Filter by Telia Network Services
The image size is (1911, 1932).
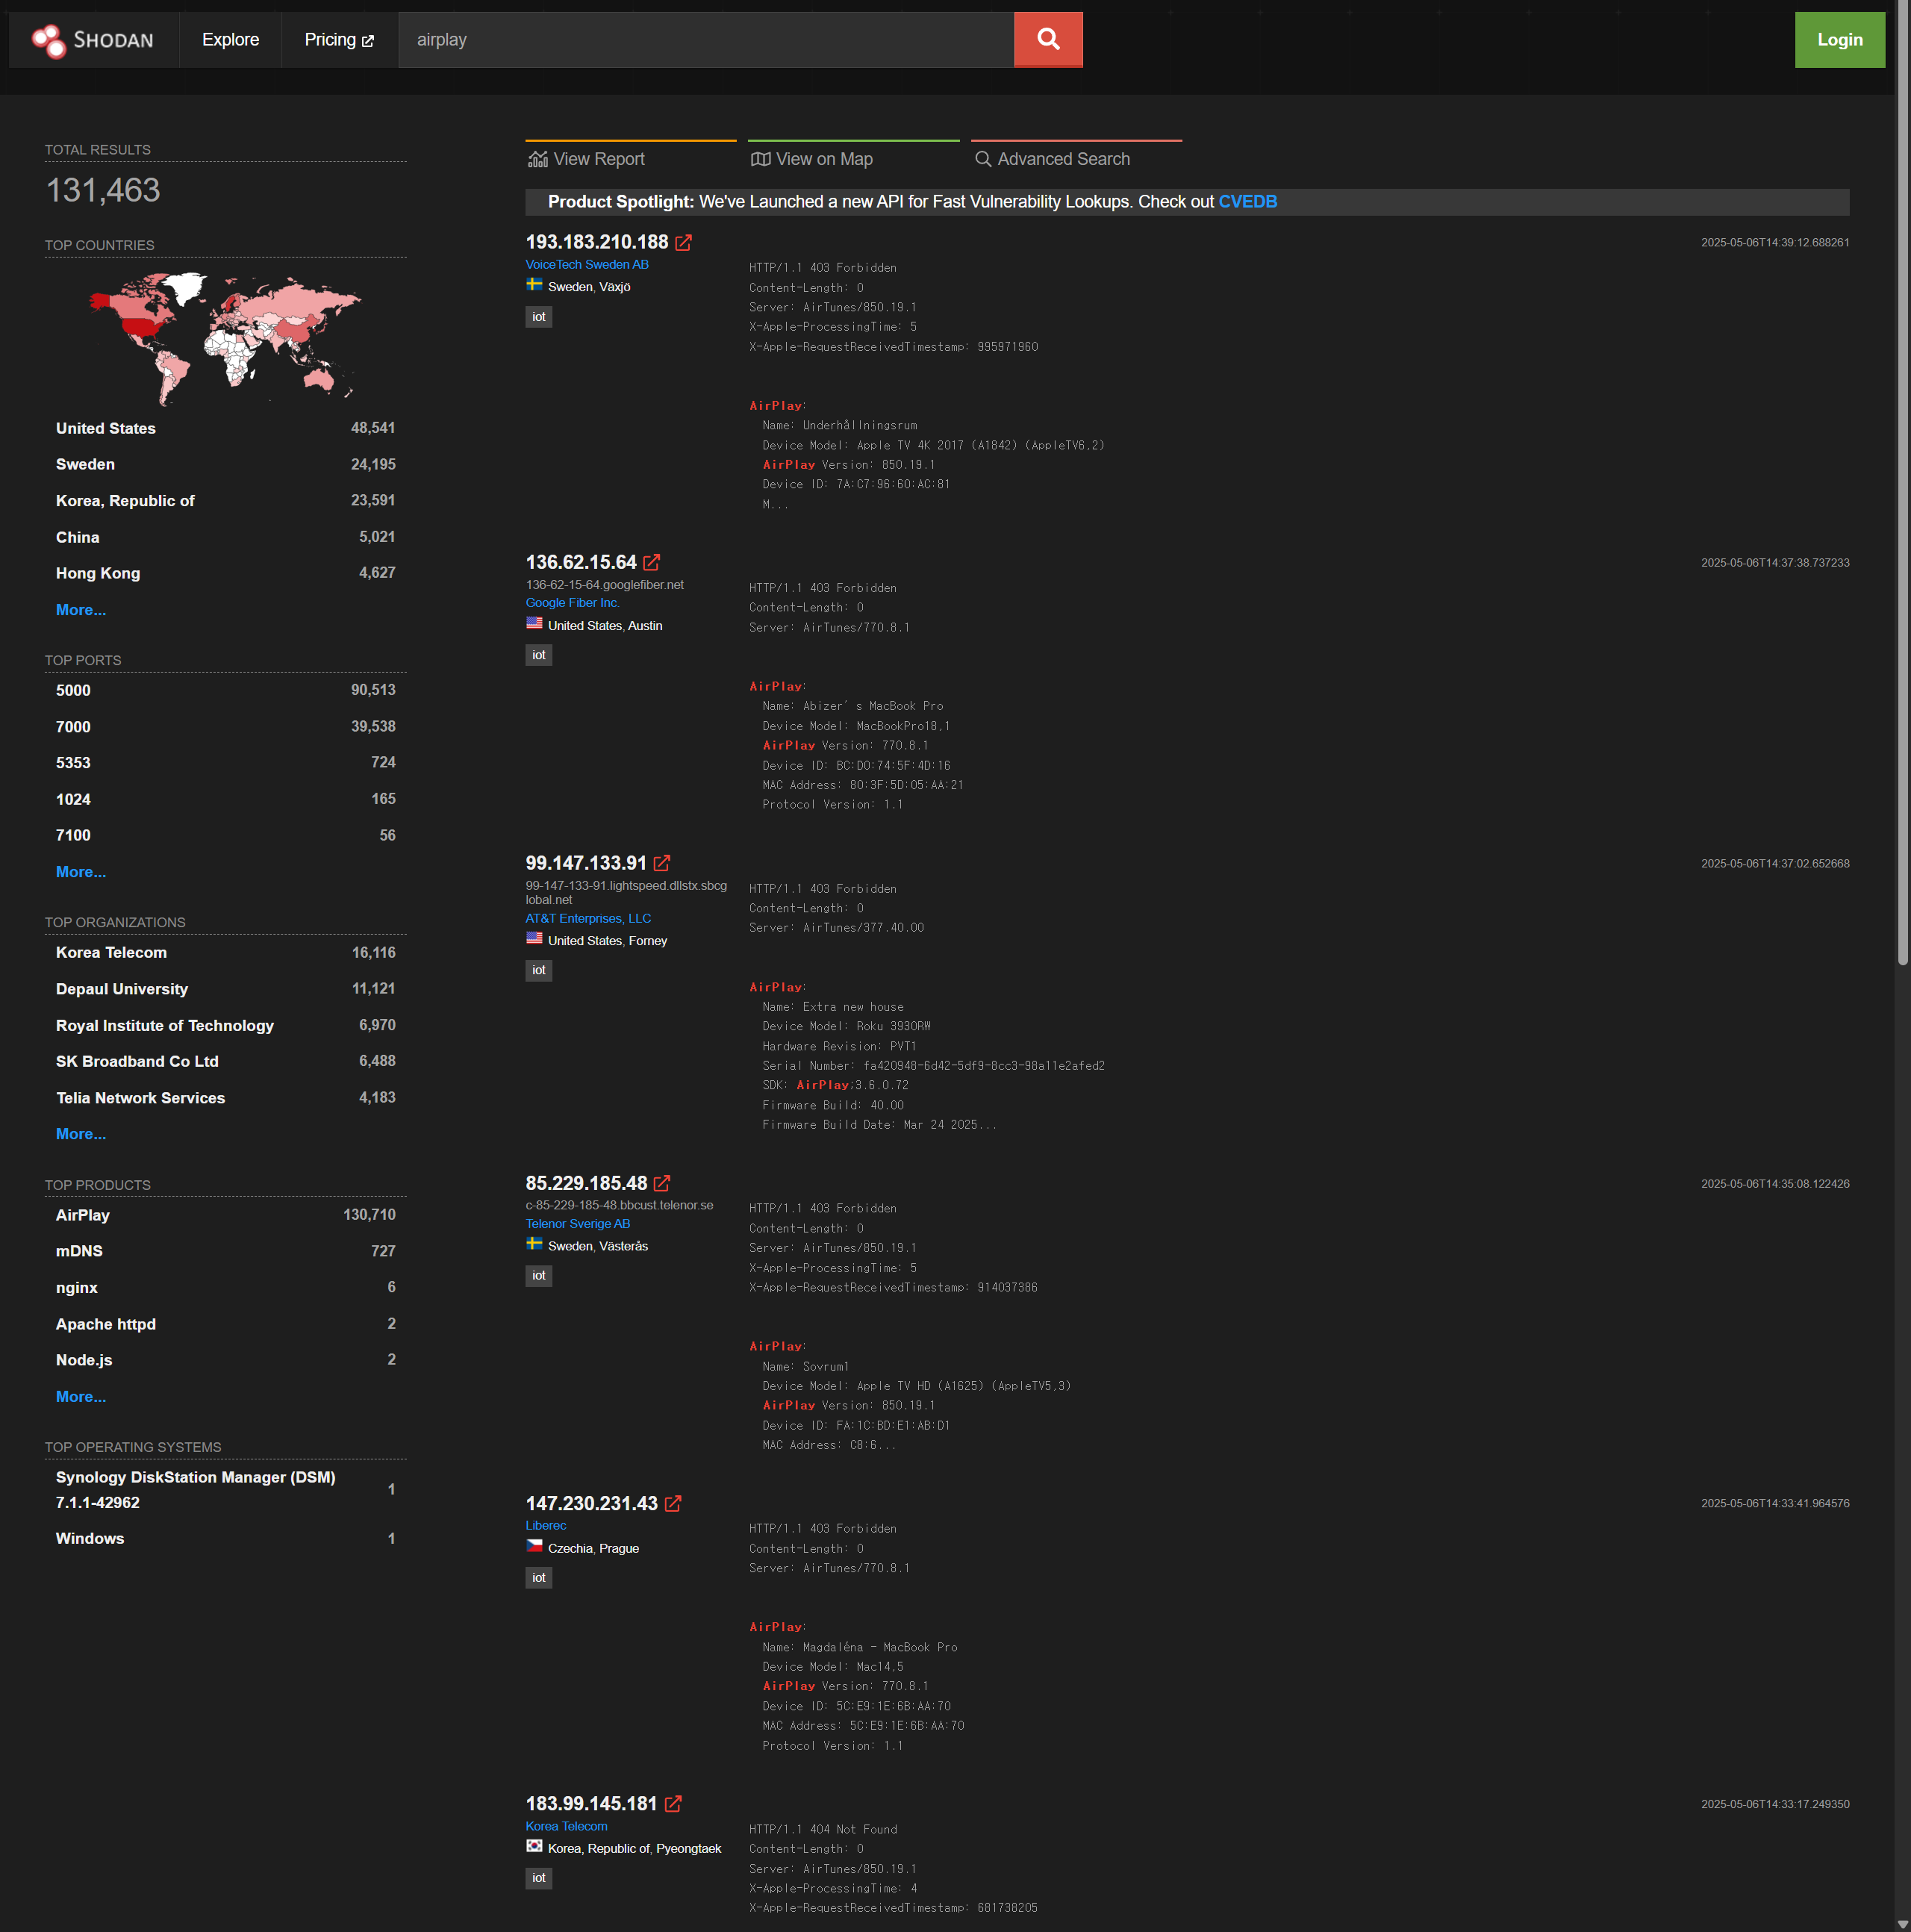(x=225, y=1098)
